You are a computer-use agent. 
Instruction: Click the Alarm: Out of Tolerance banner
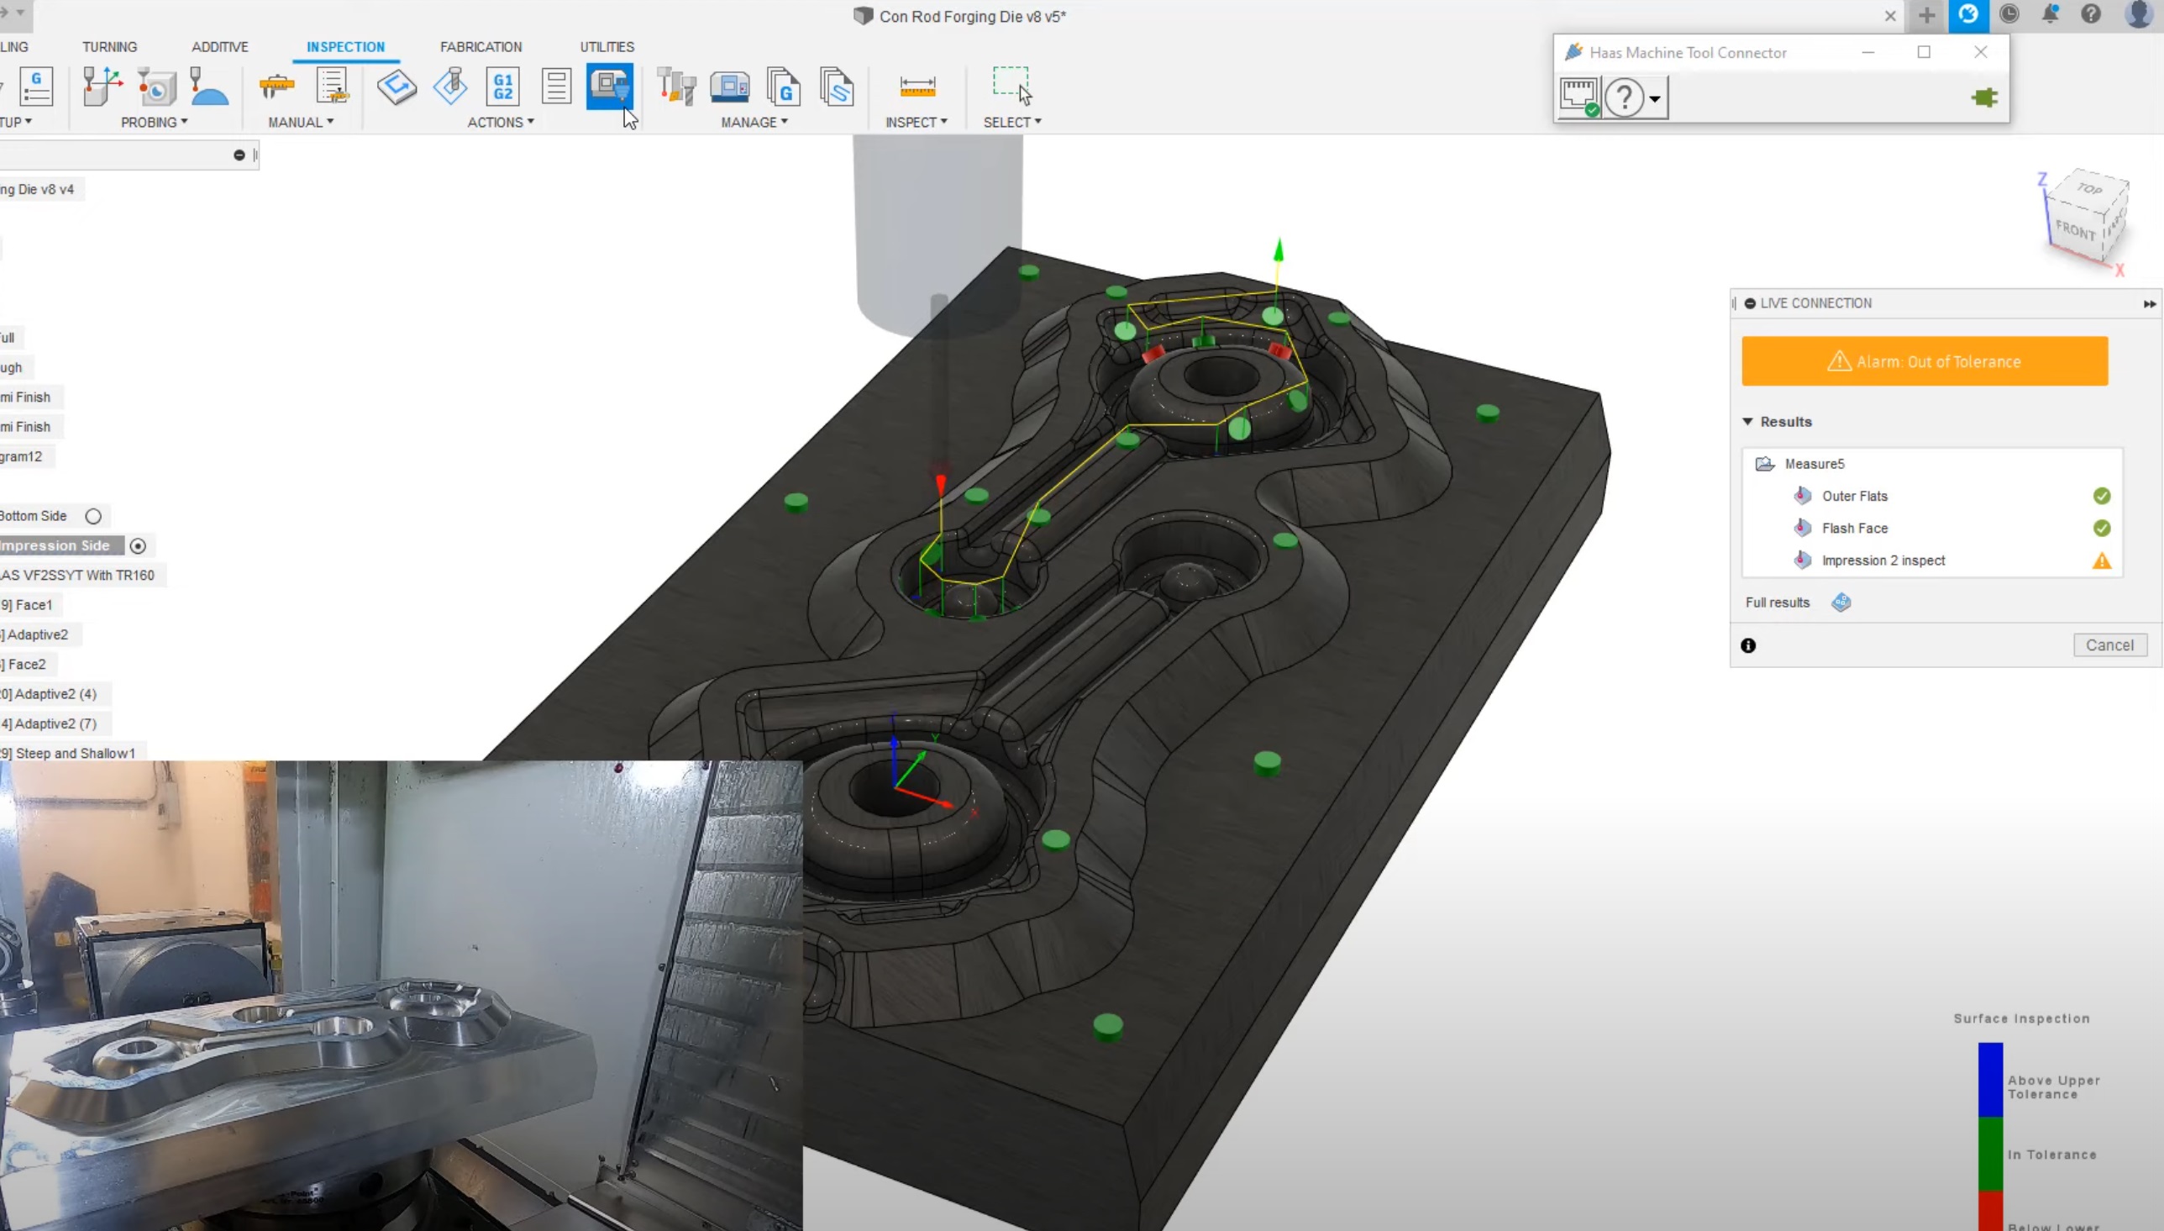[x=1924, y=361]
